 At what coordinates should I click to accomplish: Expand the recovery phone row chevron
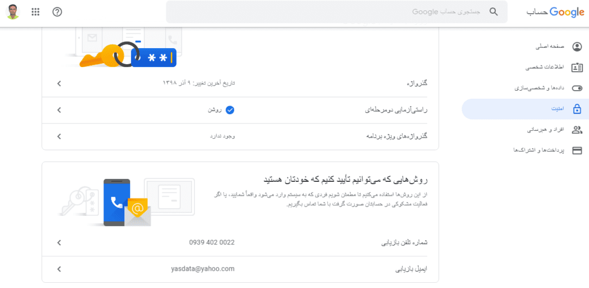point(59,243)
